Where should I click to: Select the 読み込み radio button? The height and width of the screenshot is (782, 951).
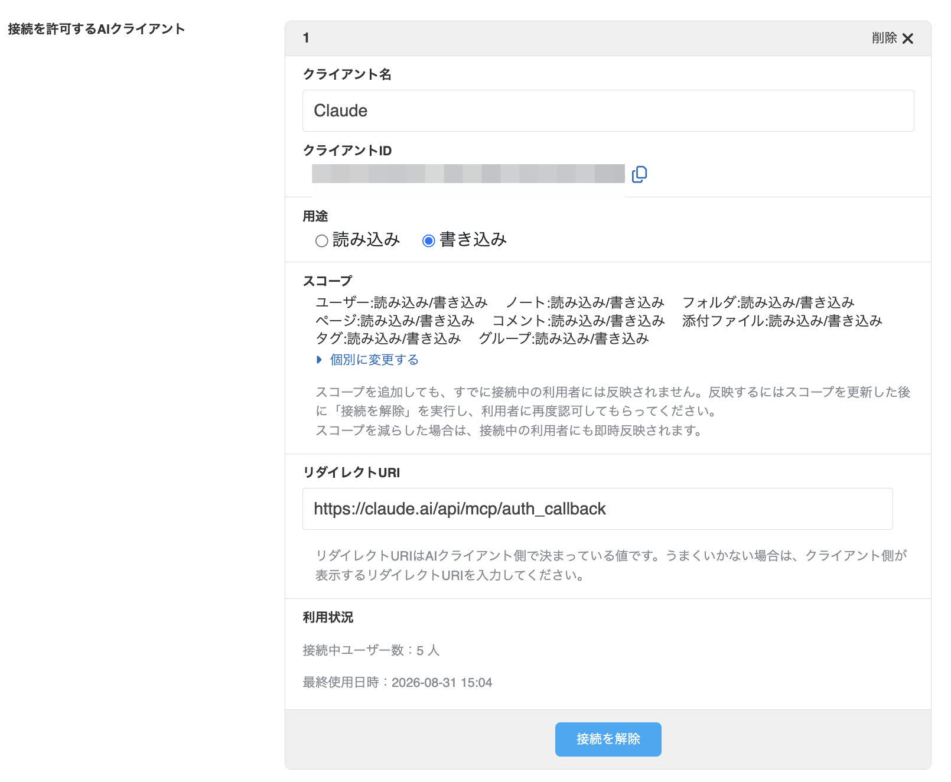[321, 240]
